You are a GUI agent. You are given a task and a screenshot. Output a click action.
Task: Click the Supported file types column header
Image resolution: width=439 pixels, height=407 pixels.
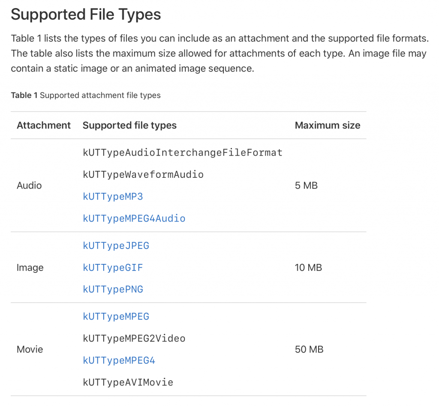coord(129,126)
